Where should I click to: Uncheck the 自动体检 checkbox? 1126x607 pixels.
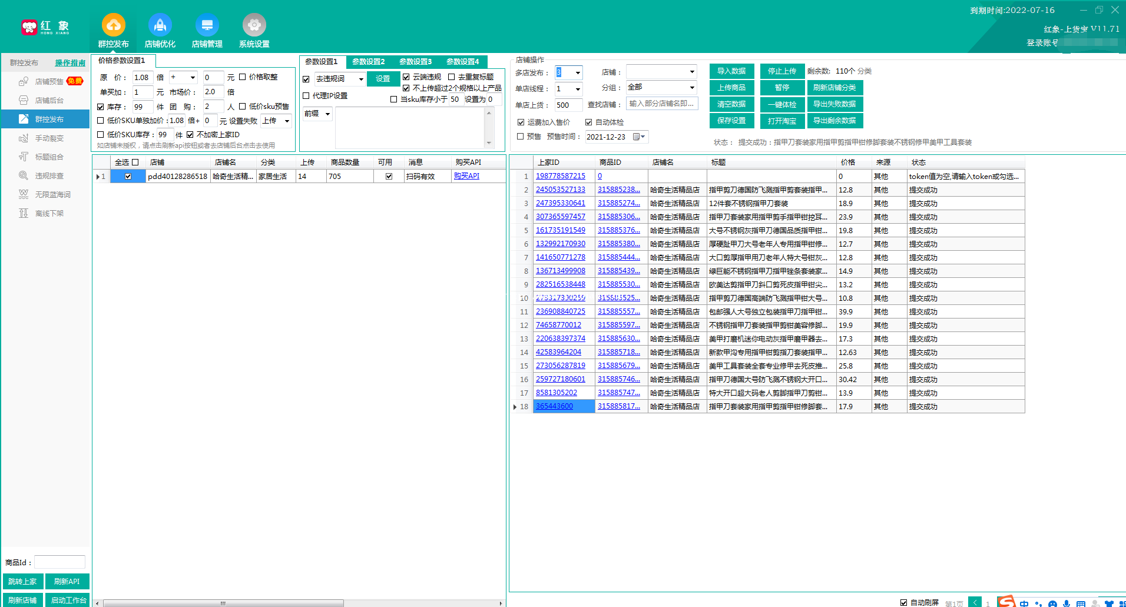pos(589,122)
